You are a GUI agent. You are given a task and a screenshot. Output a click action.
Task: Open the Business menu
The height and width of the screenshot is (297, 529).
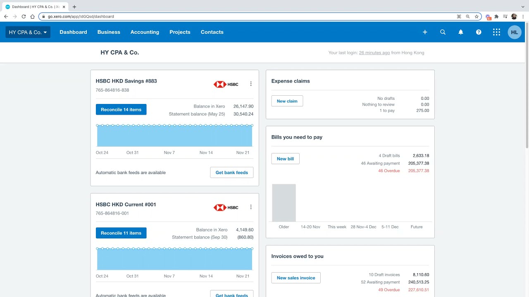click(109, 32)
